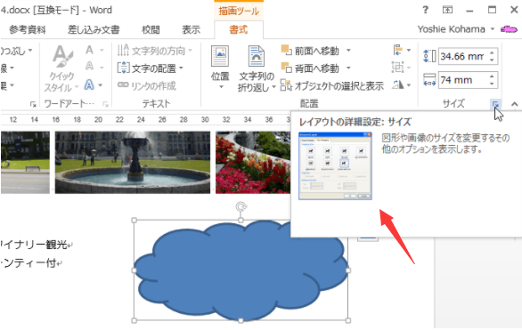This screenshot has height=330, width=522.
Task: Select the street and lawn photo
Action: 25,162
